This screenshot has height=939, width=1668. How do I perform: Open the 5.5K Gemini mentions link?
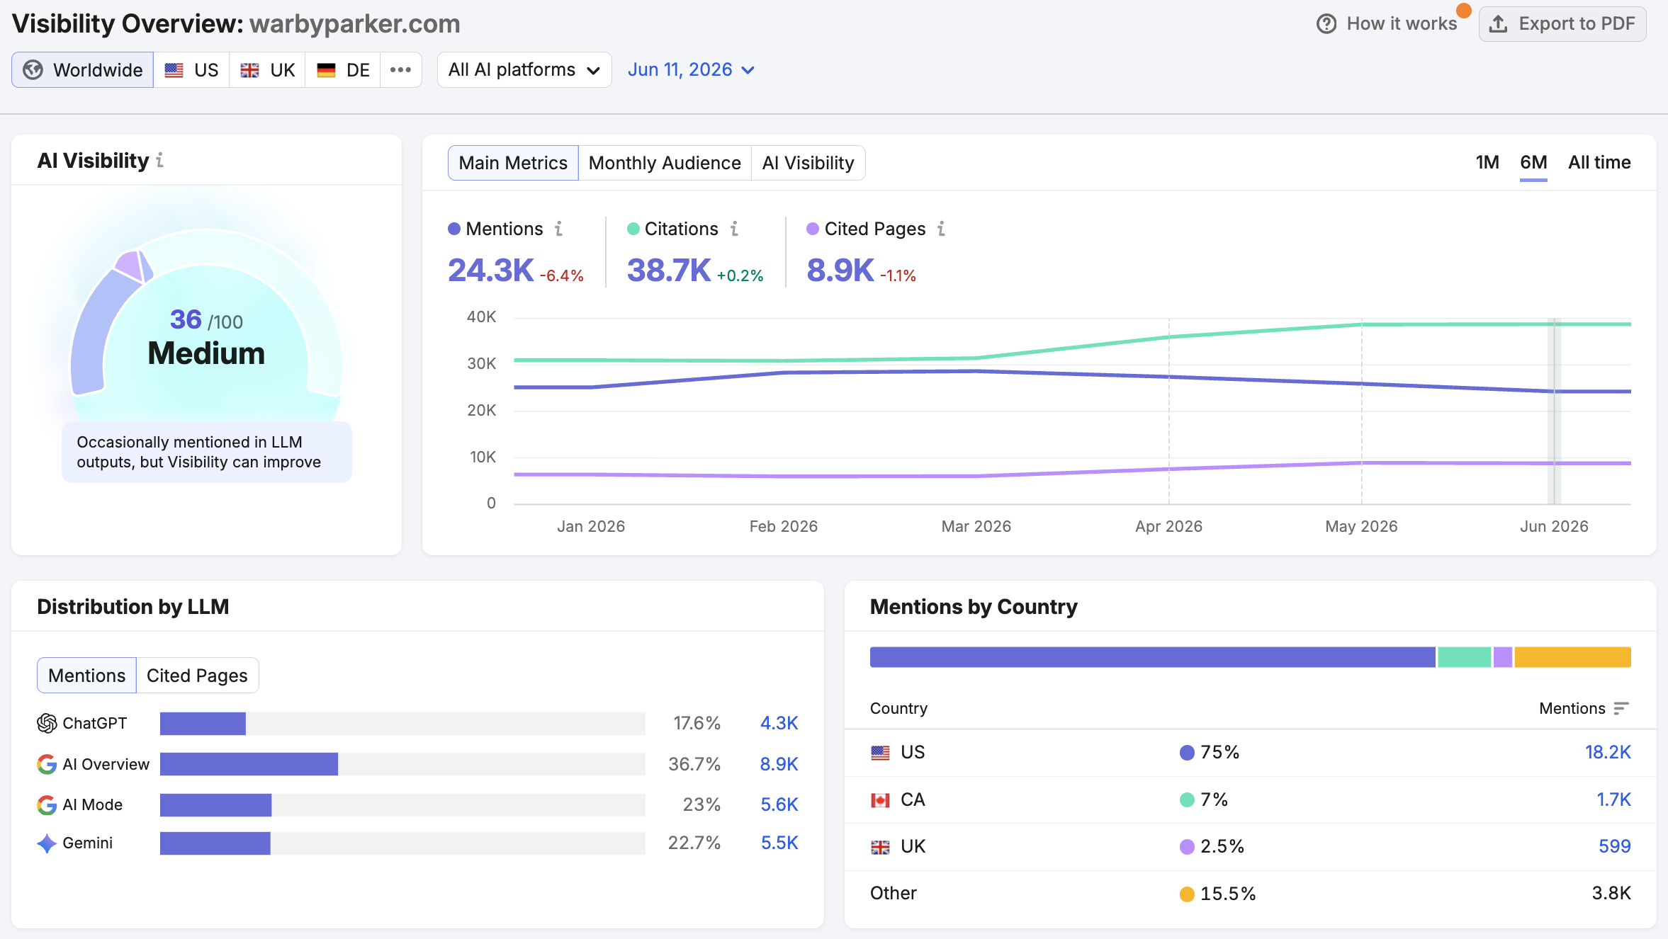tap(779, 843)
